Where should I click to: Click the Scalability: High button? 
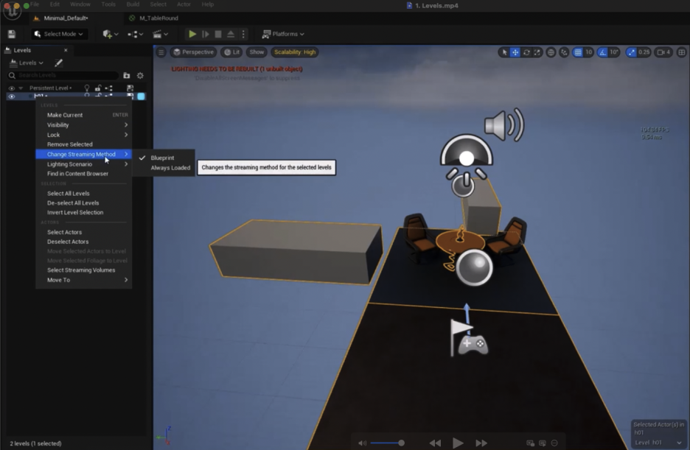[295, 52]
